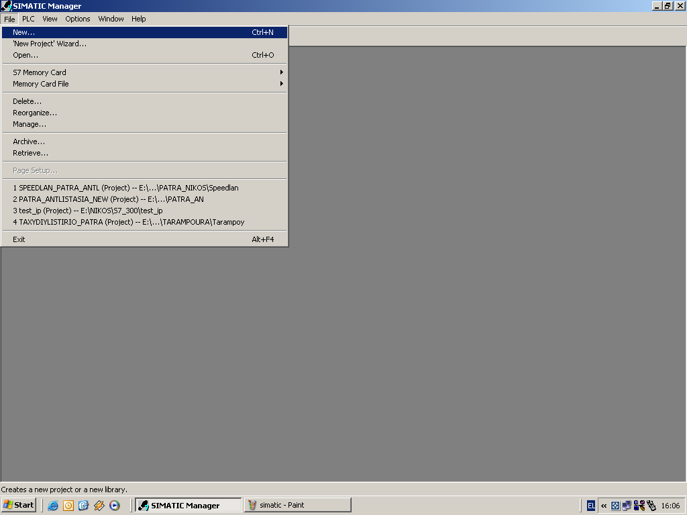The image size is (687, 515).
Task: Minimize the SIMATIC Manager window
Action: coord(657,6)
